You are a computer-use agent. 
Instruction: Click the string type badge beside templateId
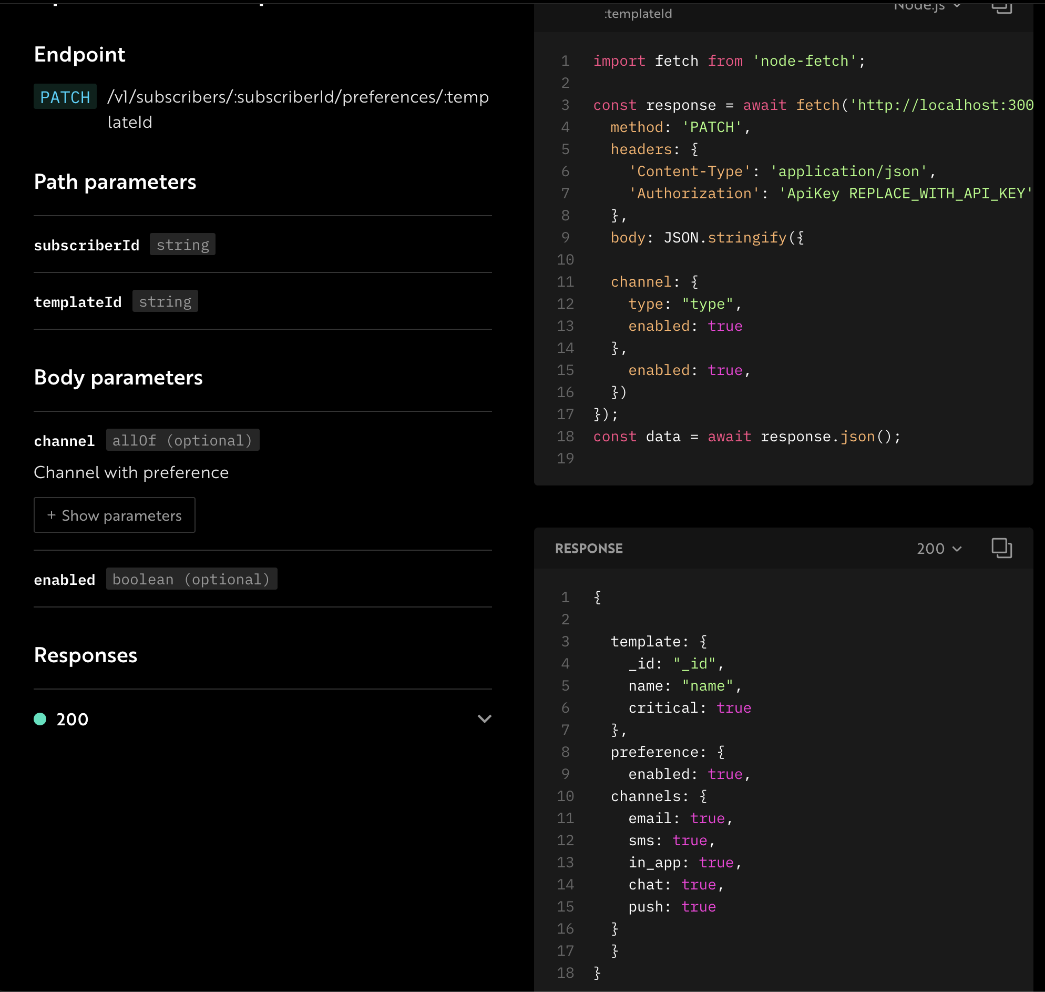[x=165, y=301]
